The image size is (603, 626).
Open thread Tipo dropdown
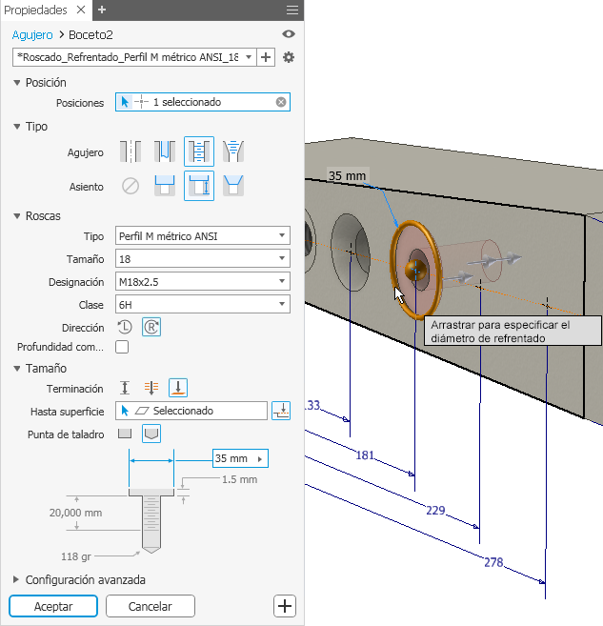point(203,236)
